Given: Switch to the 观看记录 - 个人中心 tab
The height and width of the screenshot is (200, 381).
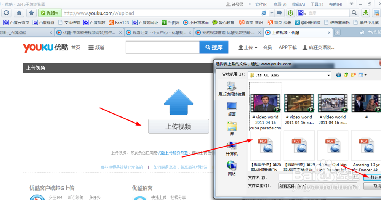Looking at the screenshot, I should pos(159,32).
